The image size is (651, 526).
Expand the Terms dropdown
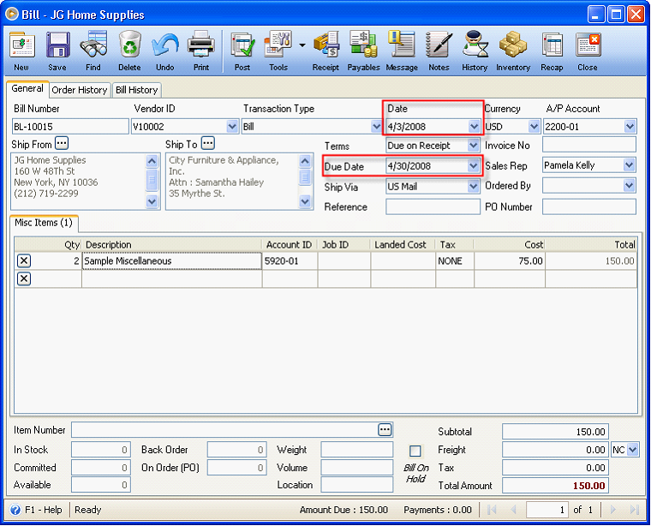(x=474, y=146)
